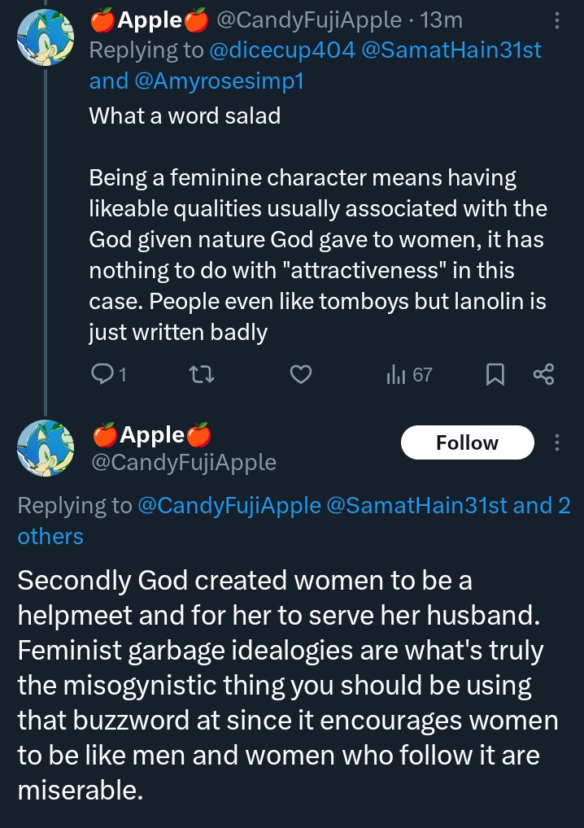This screenshot has width=584, height=828.
Task: Follow the CandyFujiApple account
Action: [467, 442]
